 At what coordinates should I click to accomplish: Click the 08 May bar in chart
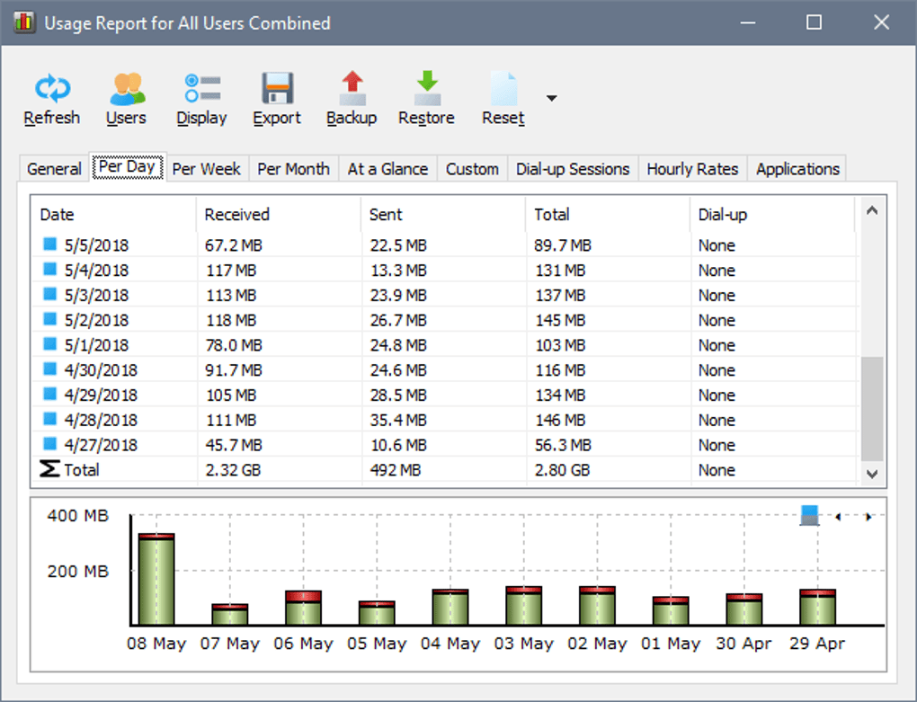[x=156, y=580]
